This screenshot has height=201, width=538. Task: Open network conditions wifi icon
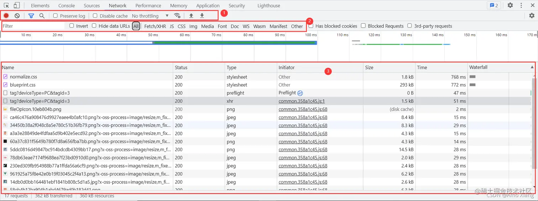coord(177,16)
